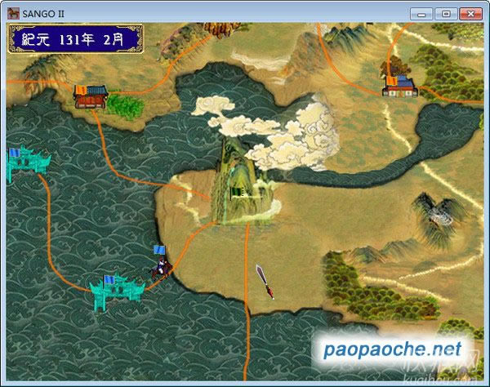
Task: Click the gray rocky mountain on the right
Action: click(x=438, y=211)
